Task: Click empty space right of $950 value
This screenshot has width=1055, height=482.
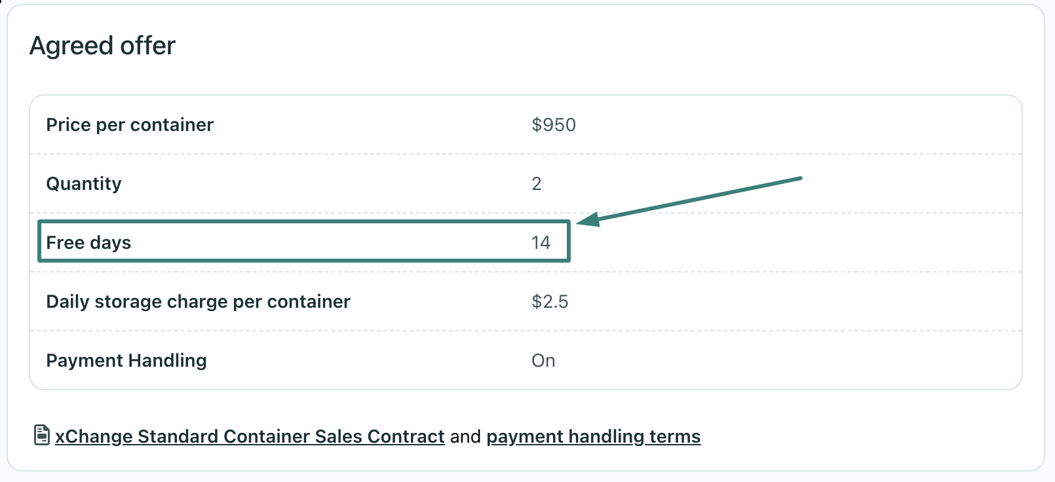Action: point(786,124)
